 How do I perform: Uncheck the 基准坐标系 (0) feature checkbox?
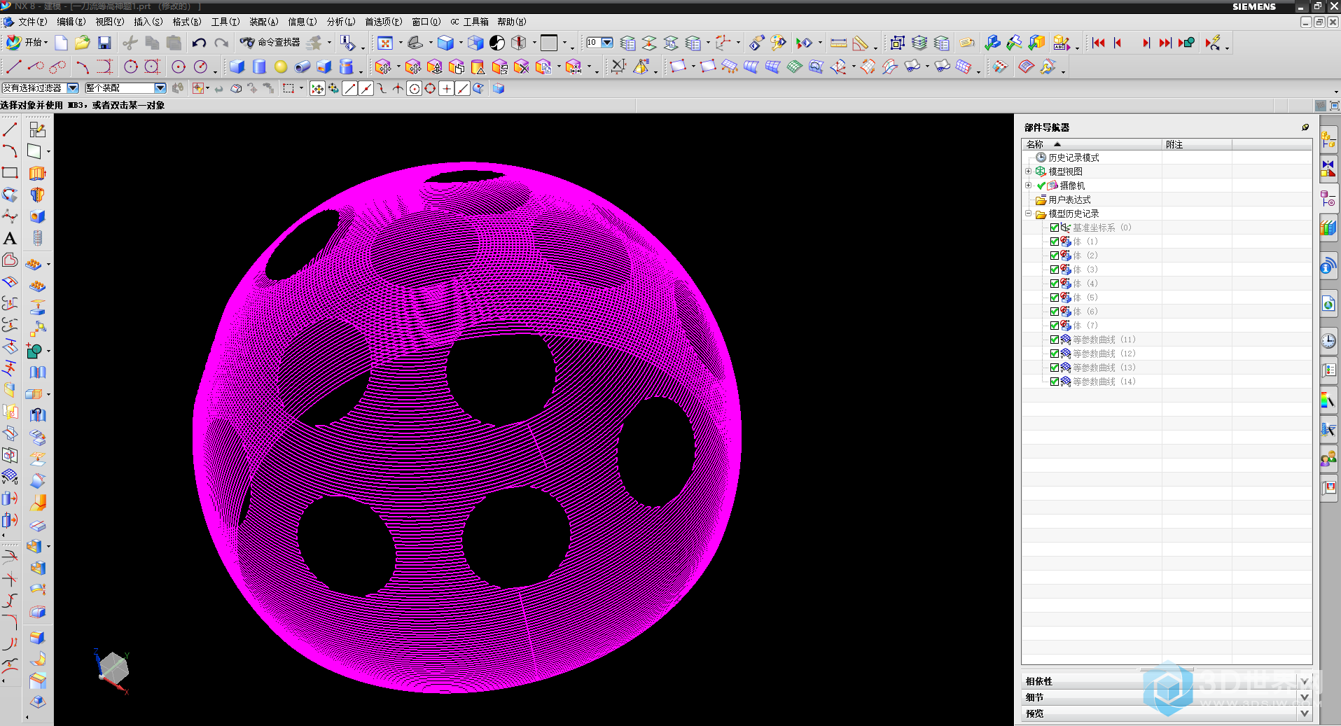click(x=1055, y=228)
